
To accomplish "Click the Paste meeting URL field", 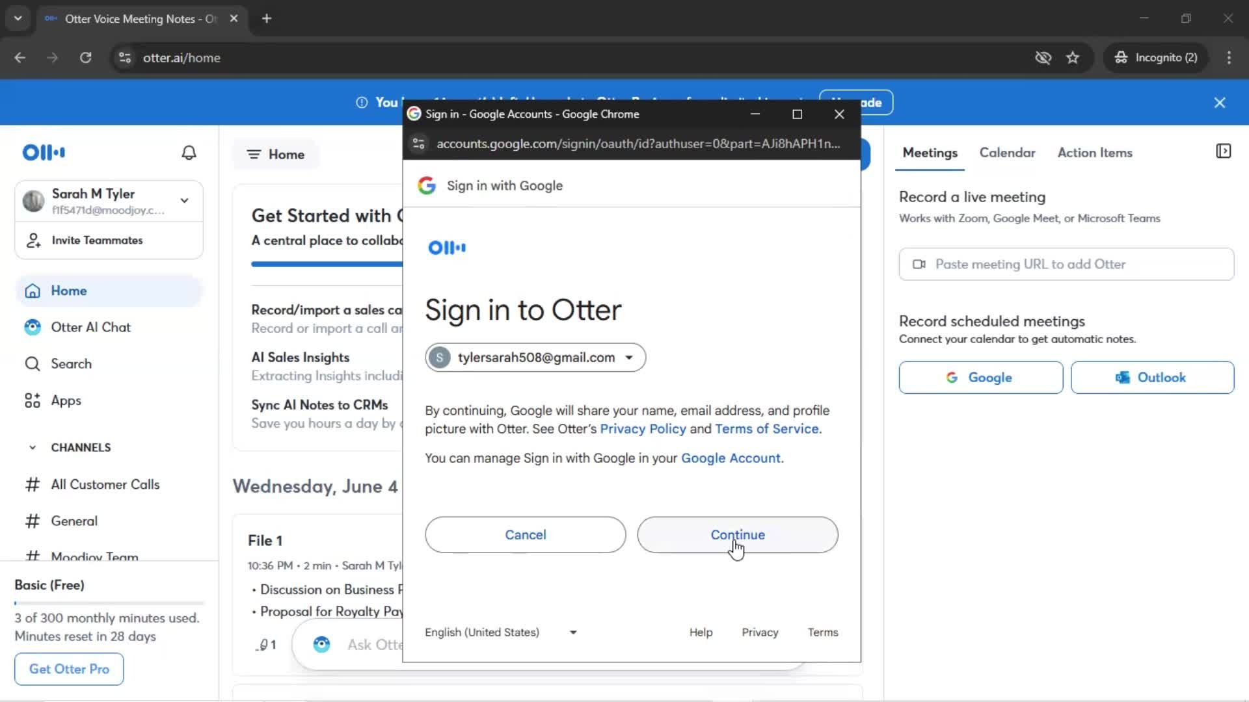I will pyautogui.click(x=1066, y=265).
